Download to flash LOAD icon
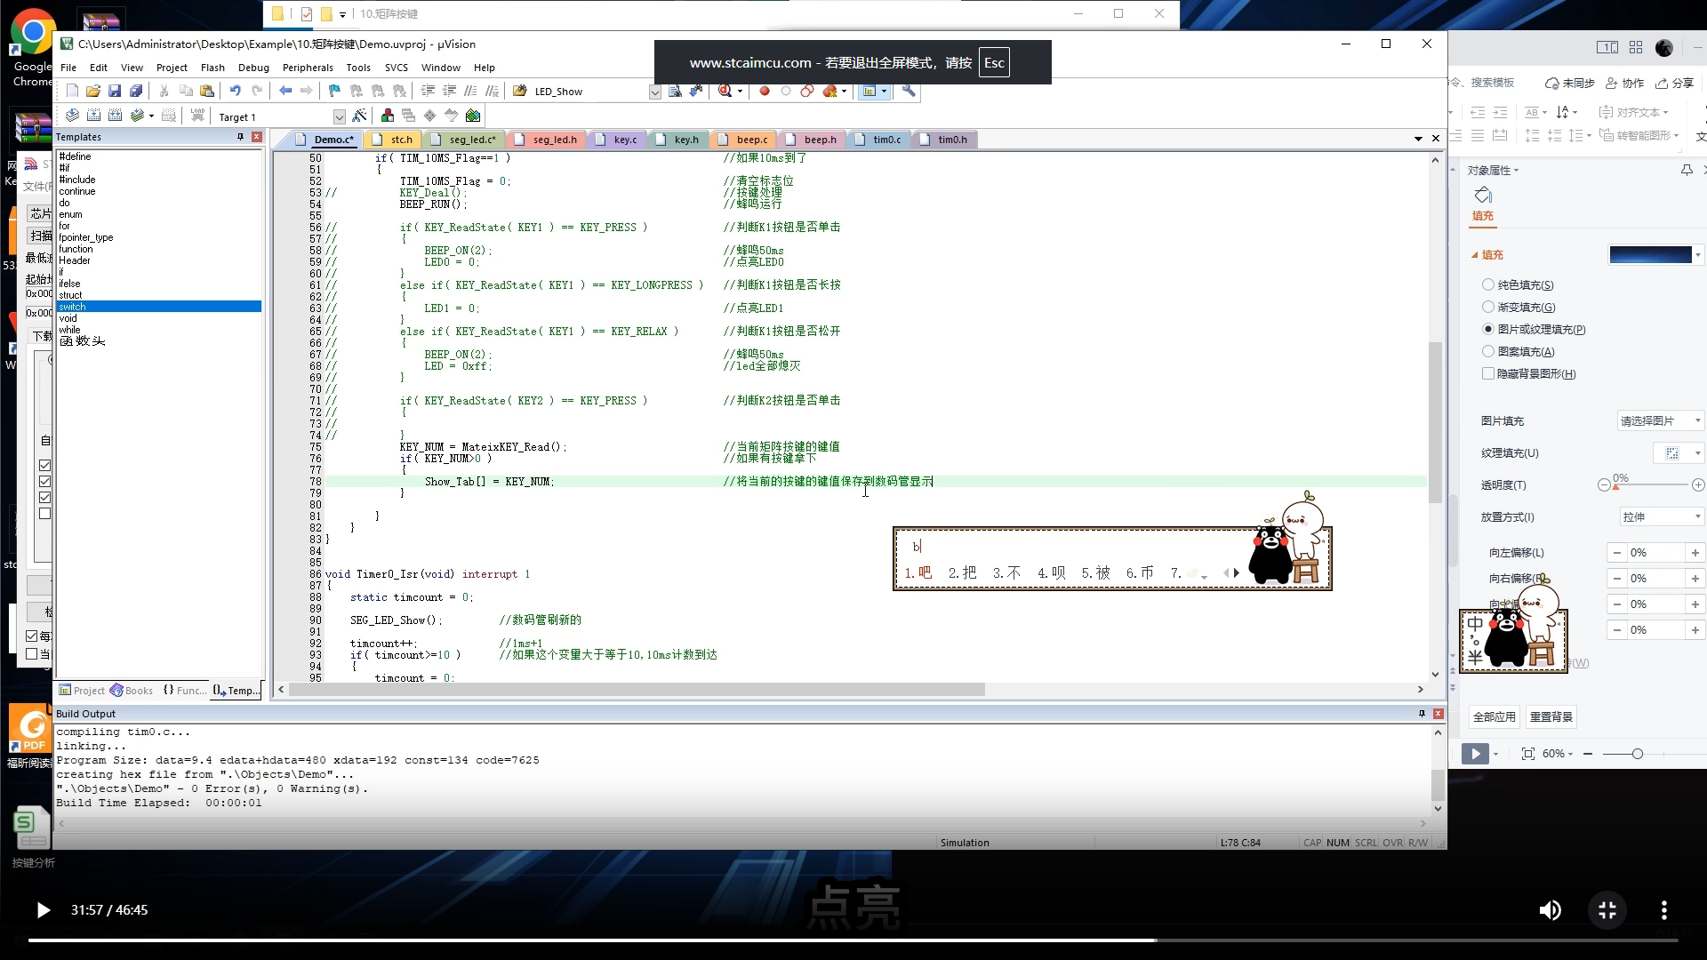The image size is (1707, 960). [x=197, y=116]
